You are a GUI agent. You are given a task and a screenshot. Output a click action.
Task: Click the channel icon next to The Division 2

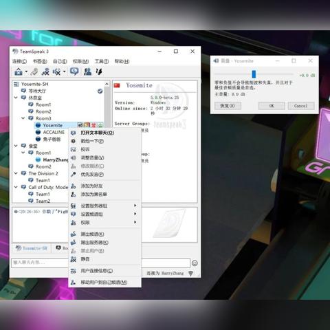(x=23, y=173)
